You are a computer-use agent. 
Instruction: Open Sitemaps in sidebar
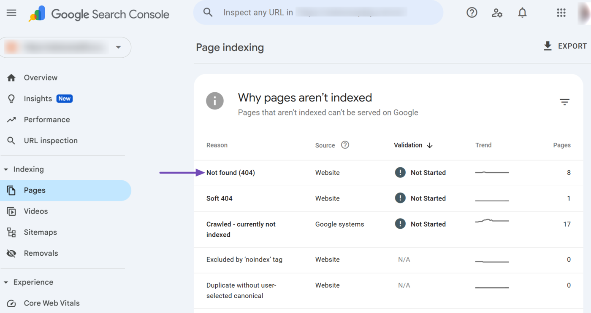click(x=40, y=232)
